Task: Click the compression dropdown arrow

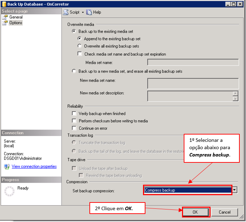Action: point(235,190)
